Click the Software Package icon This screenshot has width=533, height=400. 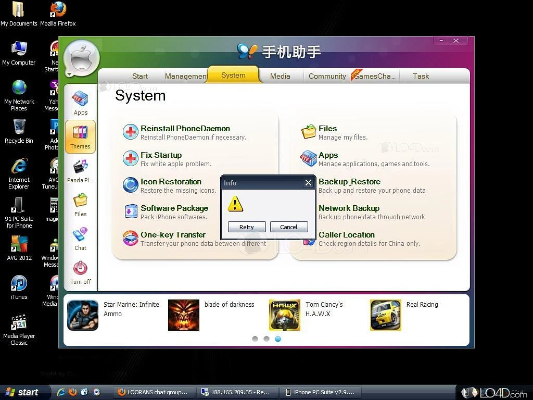[x=131, y=211]
